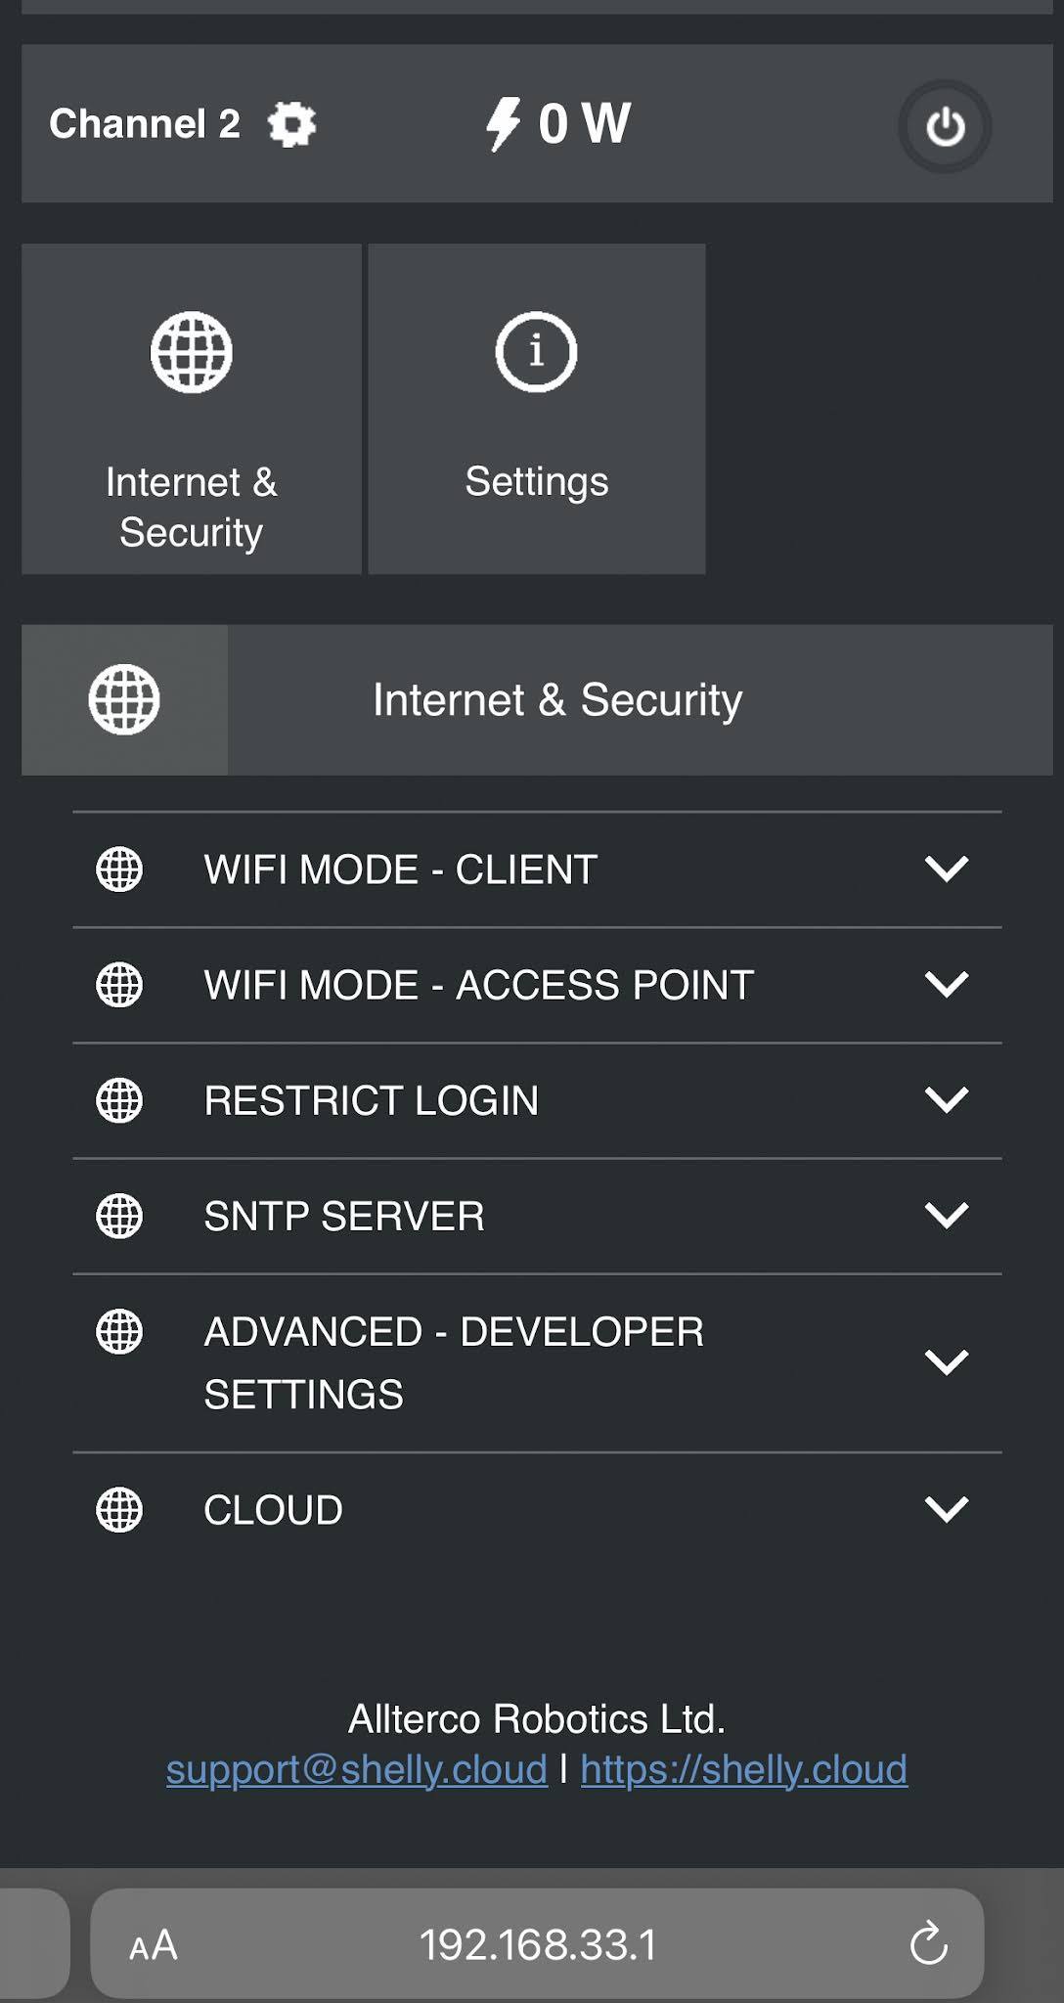Click the lightning bolt power consumption icon
The image size is (1064, 2003).
pyautogui.click(x=503, y=124)
